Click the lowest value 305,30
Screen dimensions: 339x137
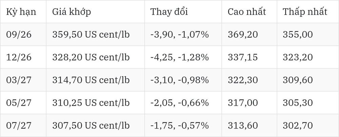pyautogui.click(x=298, y=103)
